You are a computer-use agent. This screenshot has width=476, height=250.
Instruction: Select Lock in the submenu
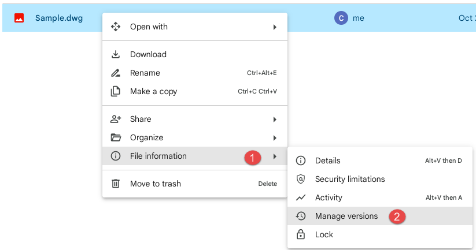pos(380,234)
